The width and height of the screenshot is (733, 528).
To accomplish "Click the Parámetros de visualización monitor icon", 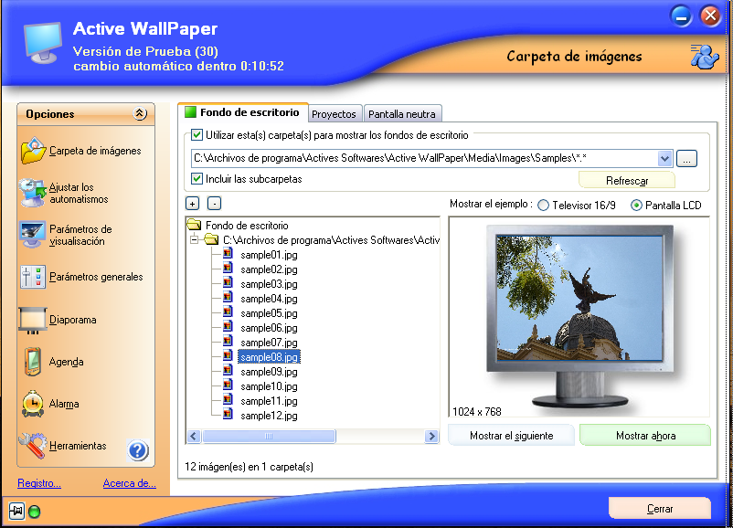I will coord(32,235).
